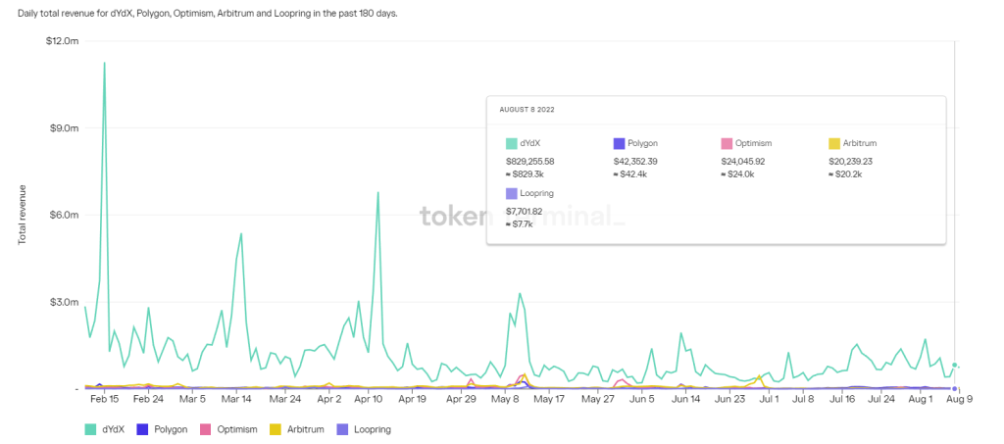Click the Polygon swatch inside the tooltip
The image size is (1004, 444).
pyautogui.click(x=620, y=143)
